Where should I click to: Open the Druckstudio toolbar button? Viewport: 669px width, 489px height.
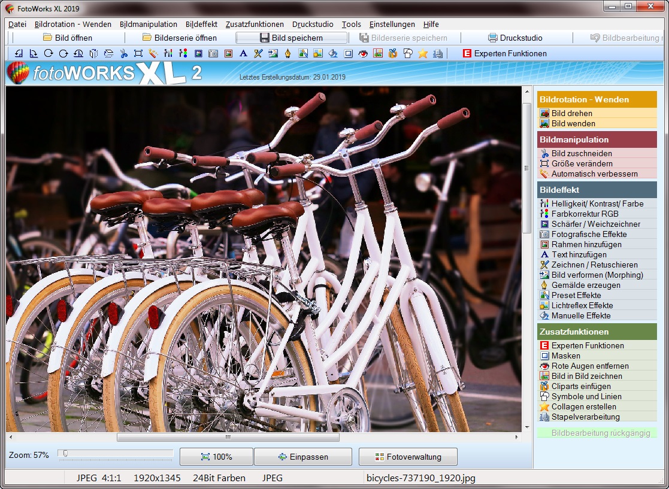(515, 38)
